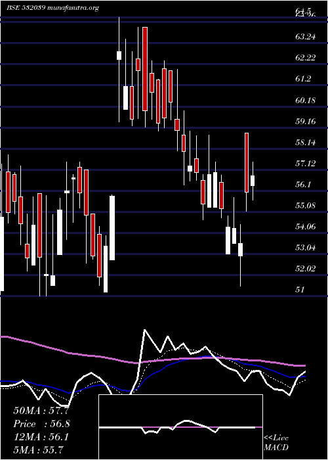Click the 62.22 price axis label
The image size is (328, 460).
click(306, 58)
